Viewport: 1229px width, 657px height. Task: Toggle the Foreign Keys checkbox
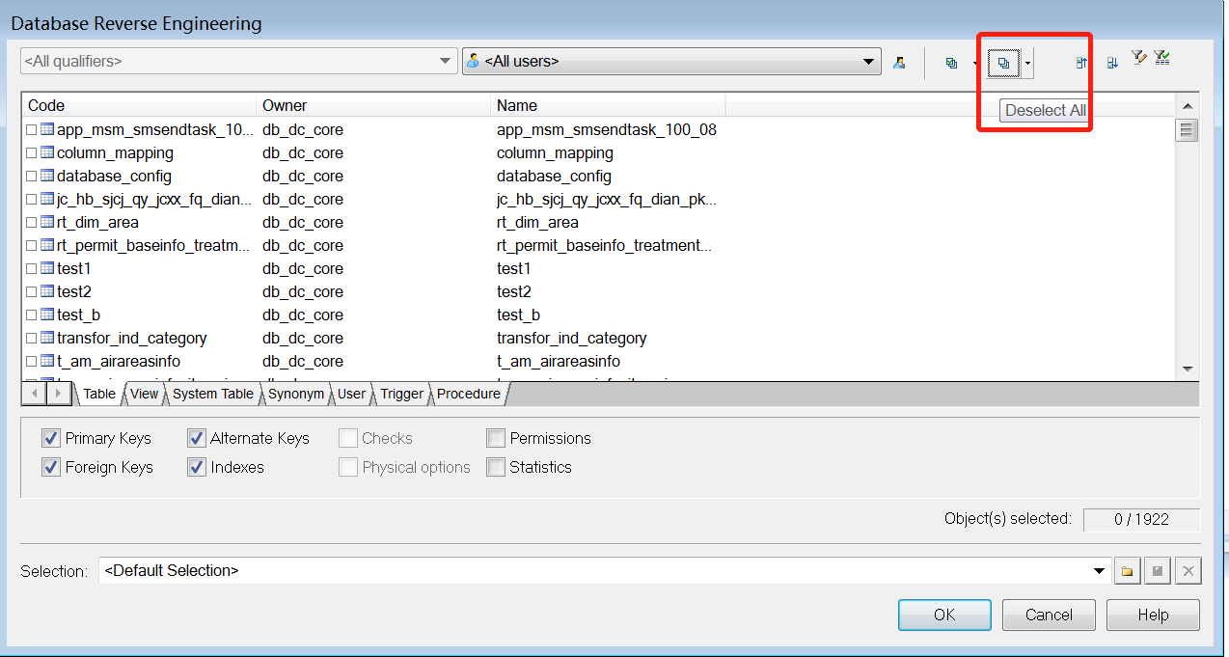51,467
